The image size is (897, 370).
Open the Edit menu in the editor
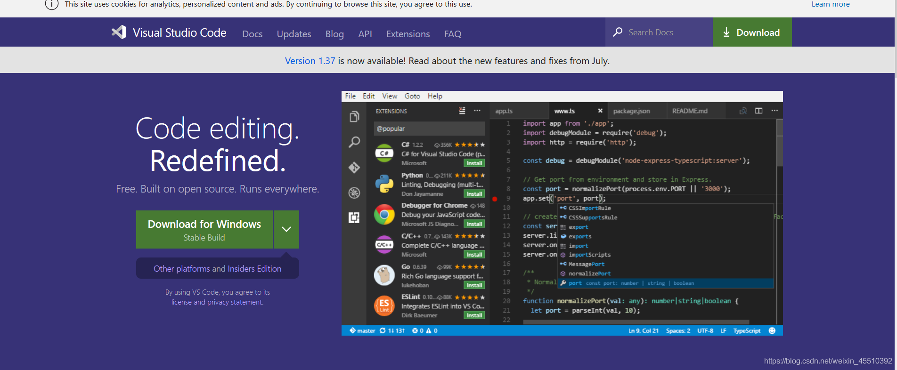click(368, 96)
